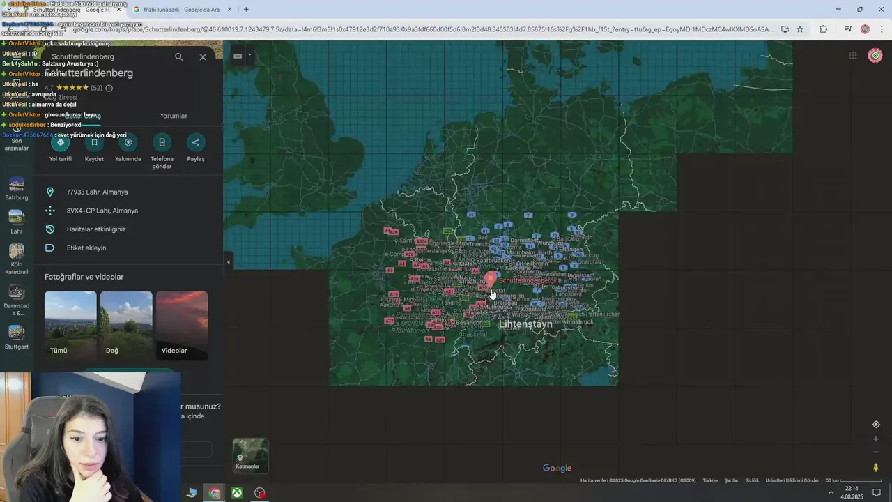
Task: Bookmark page with star icon
Action: tap(800, 29)
